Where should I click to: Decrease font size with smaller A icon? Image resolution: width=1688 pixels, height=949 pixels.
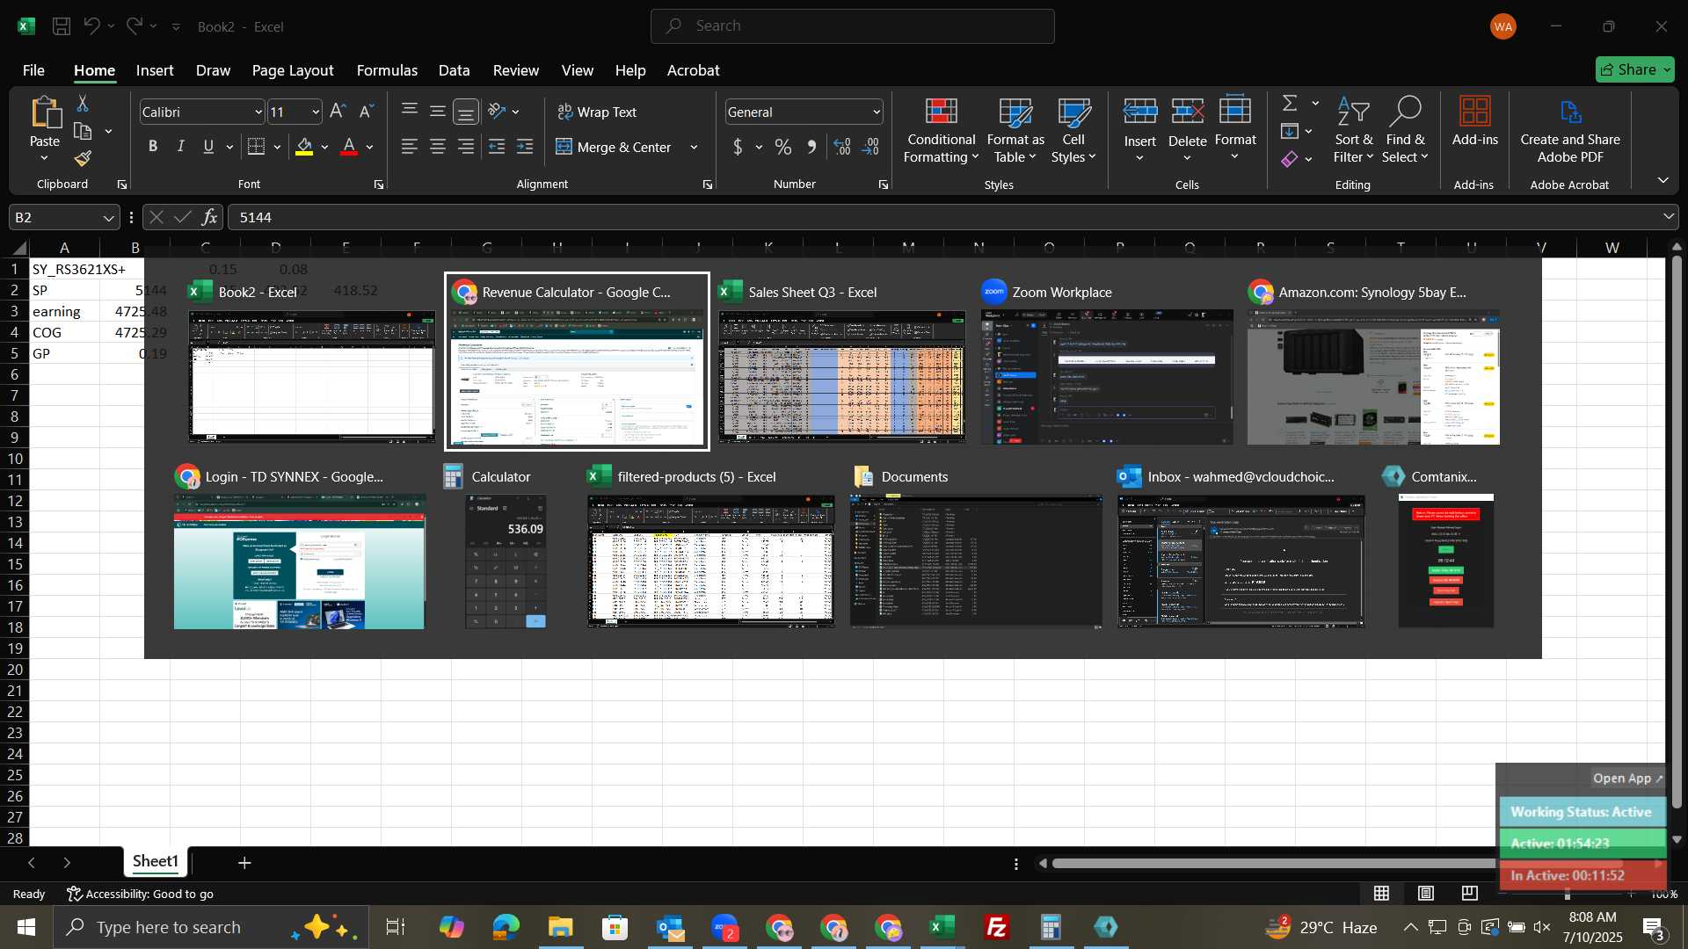(x=367, y=112)
